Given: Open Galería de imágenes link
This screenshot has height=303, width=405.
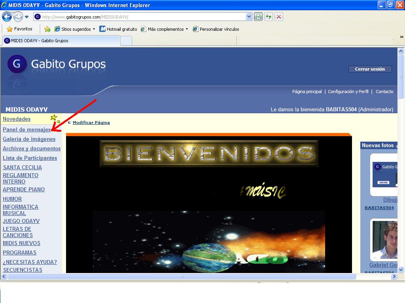Looking at the screenshot, I should tap(29, 139).
